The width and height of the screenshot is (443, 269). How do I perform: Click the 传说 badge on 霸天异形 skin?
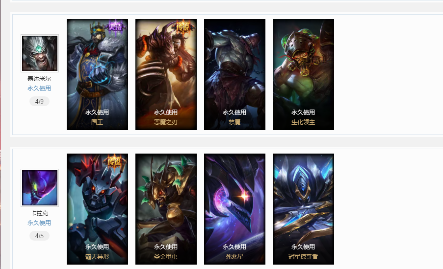115,162
